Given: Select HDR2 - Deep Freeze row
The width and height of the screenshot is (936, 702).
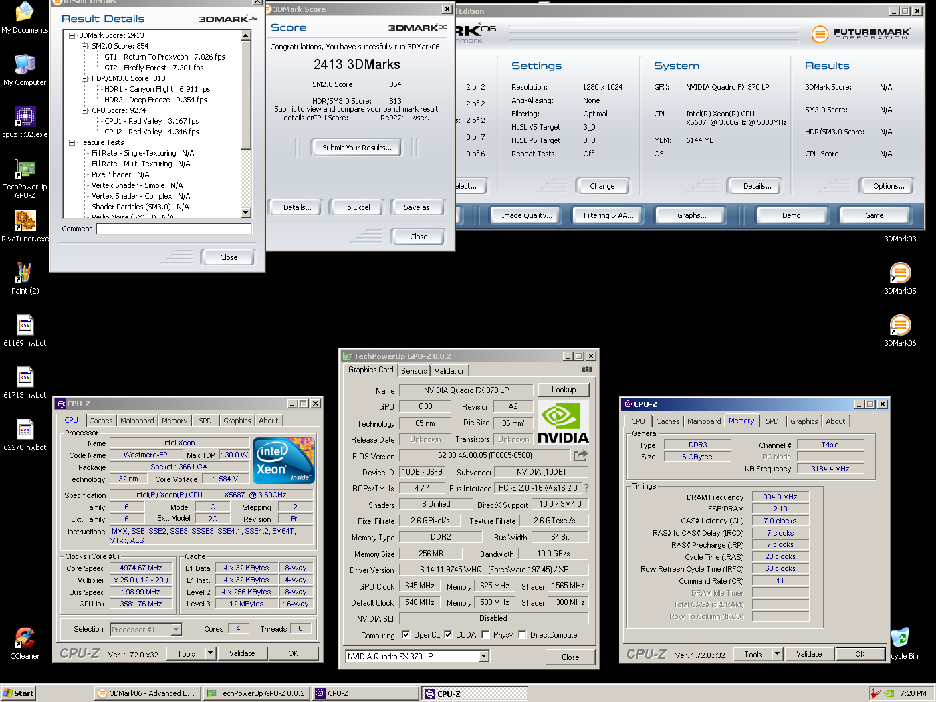Looking at the screenshot, I should click(x=155, y=100).
